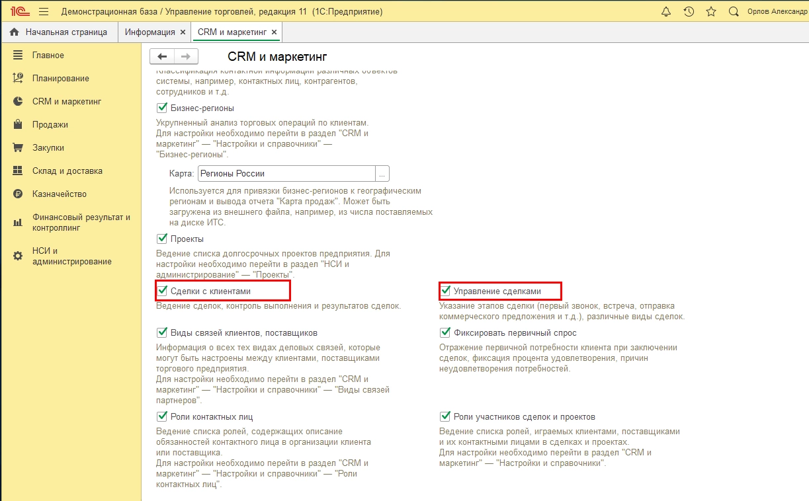Close the Информация tab
809x501 pixels.
183,32
